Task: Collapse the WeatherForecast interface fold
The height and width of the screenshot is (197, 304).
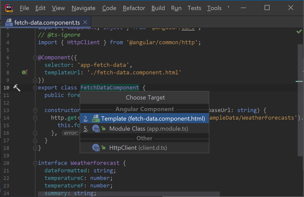Action: [35, 163]
